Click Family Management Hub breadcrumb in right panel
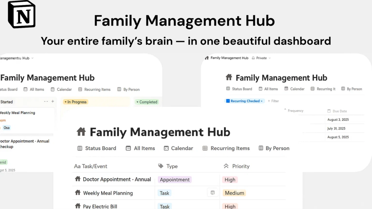This screenshot has height=209, width=372. click(229, 58)
